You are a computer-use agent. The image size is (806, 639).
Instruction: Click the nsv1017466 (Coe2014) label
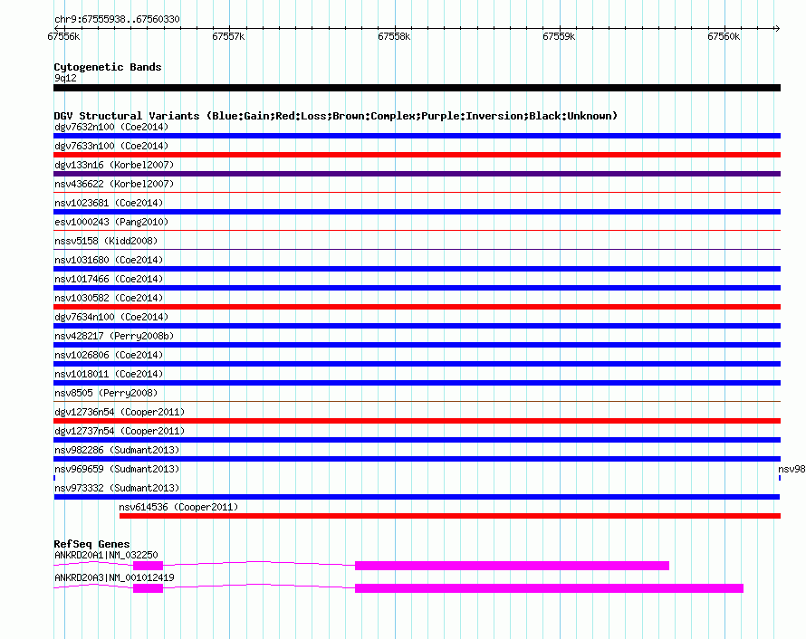[109, 279]
